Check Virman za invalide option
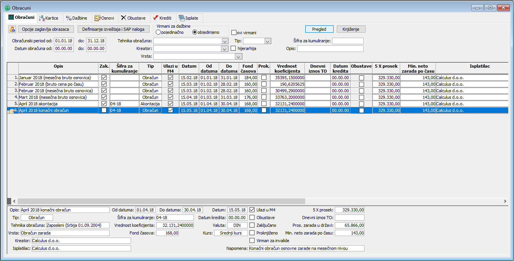The height and width of the screenshot is (261, 514). 252,241
